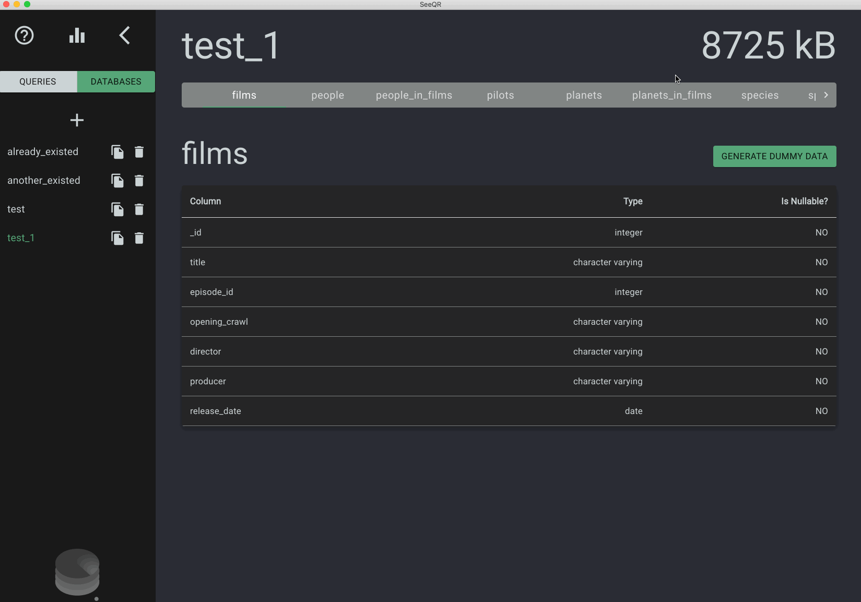Click the episode_id column row
The width and height of the screenshot is (861, 602).
[509, 292]
